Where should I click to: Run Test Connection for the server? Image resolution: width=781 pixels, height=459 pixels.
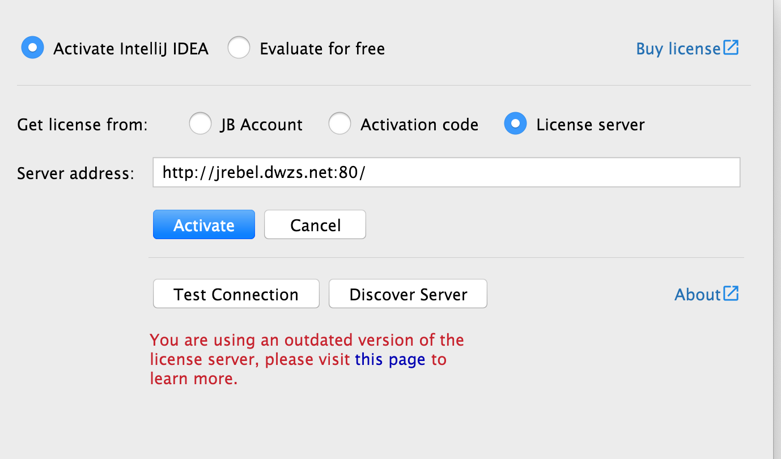(x=236, y=294)
